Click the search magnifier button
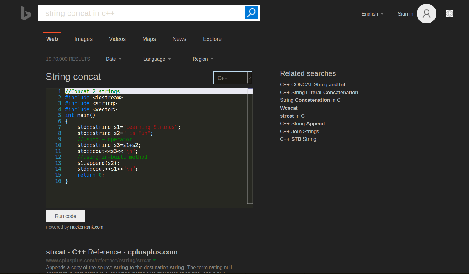 [251, 13]
